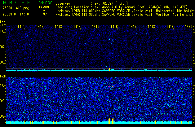Select the 1418 time marker
The image size is (195, 127).
pyautogui.click(x=151, y=27)
